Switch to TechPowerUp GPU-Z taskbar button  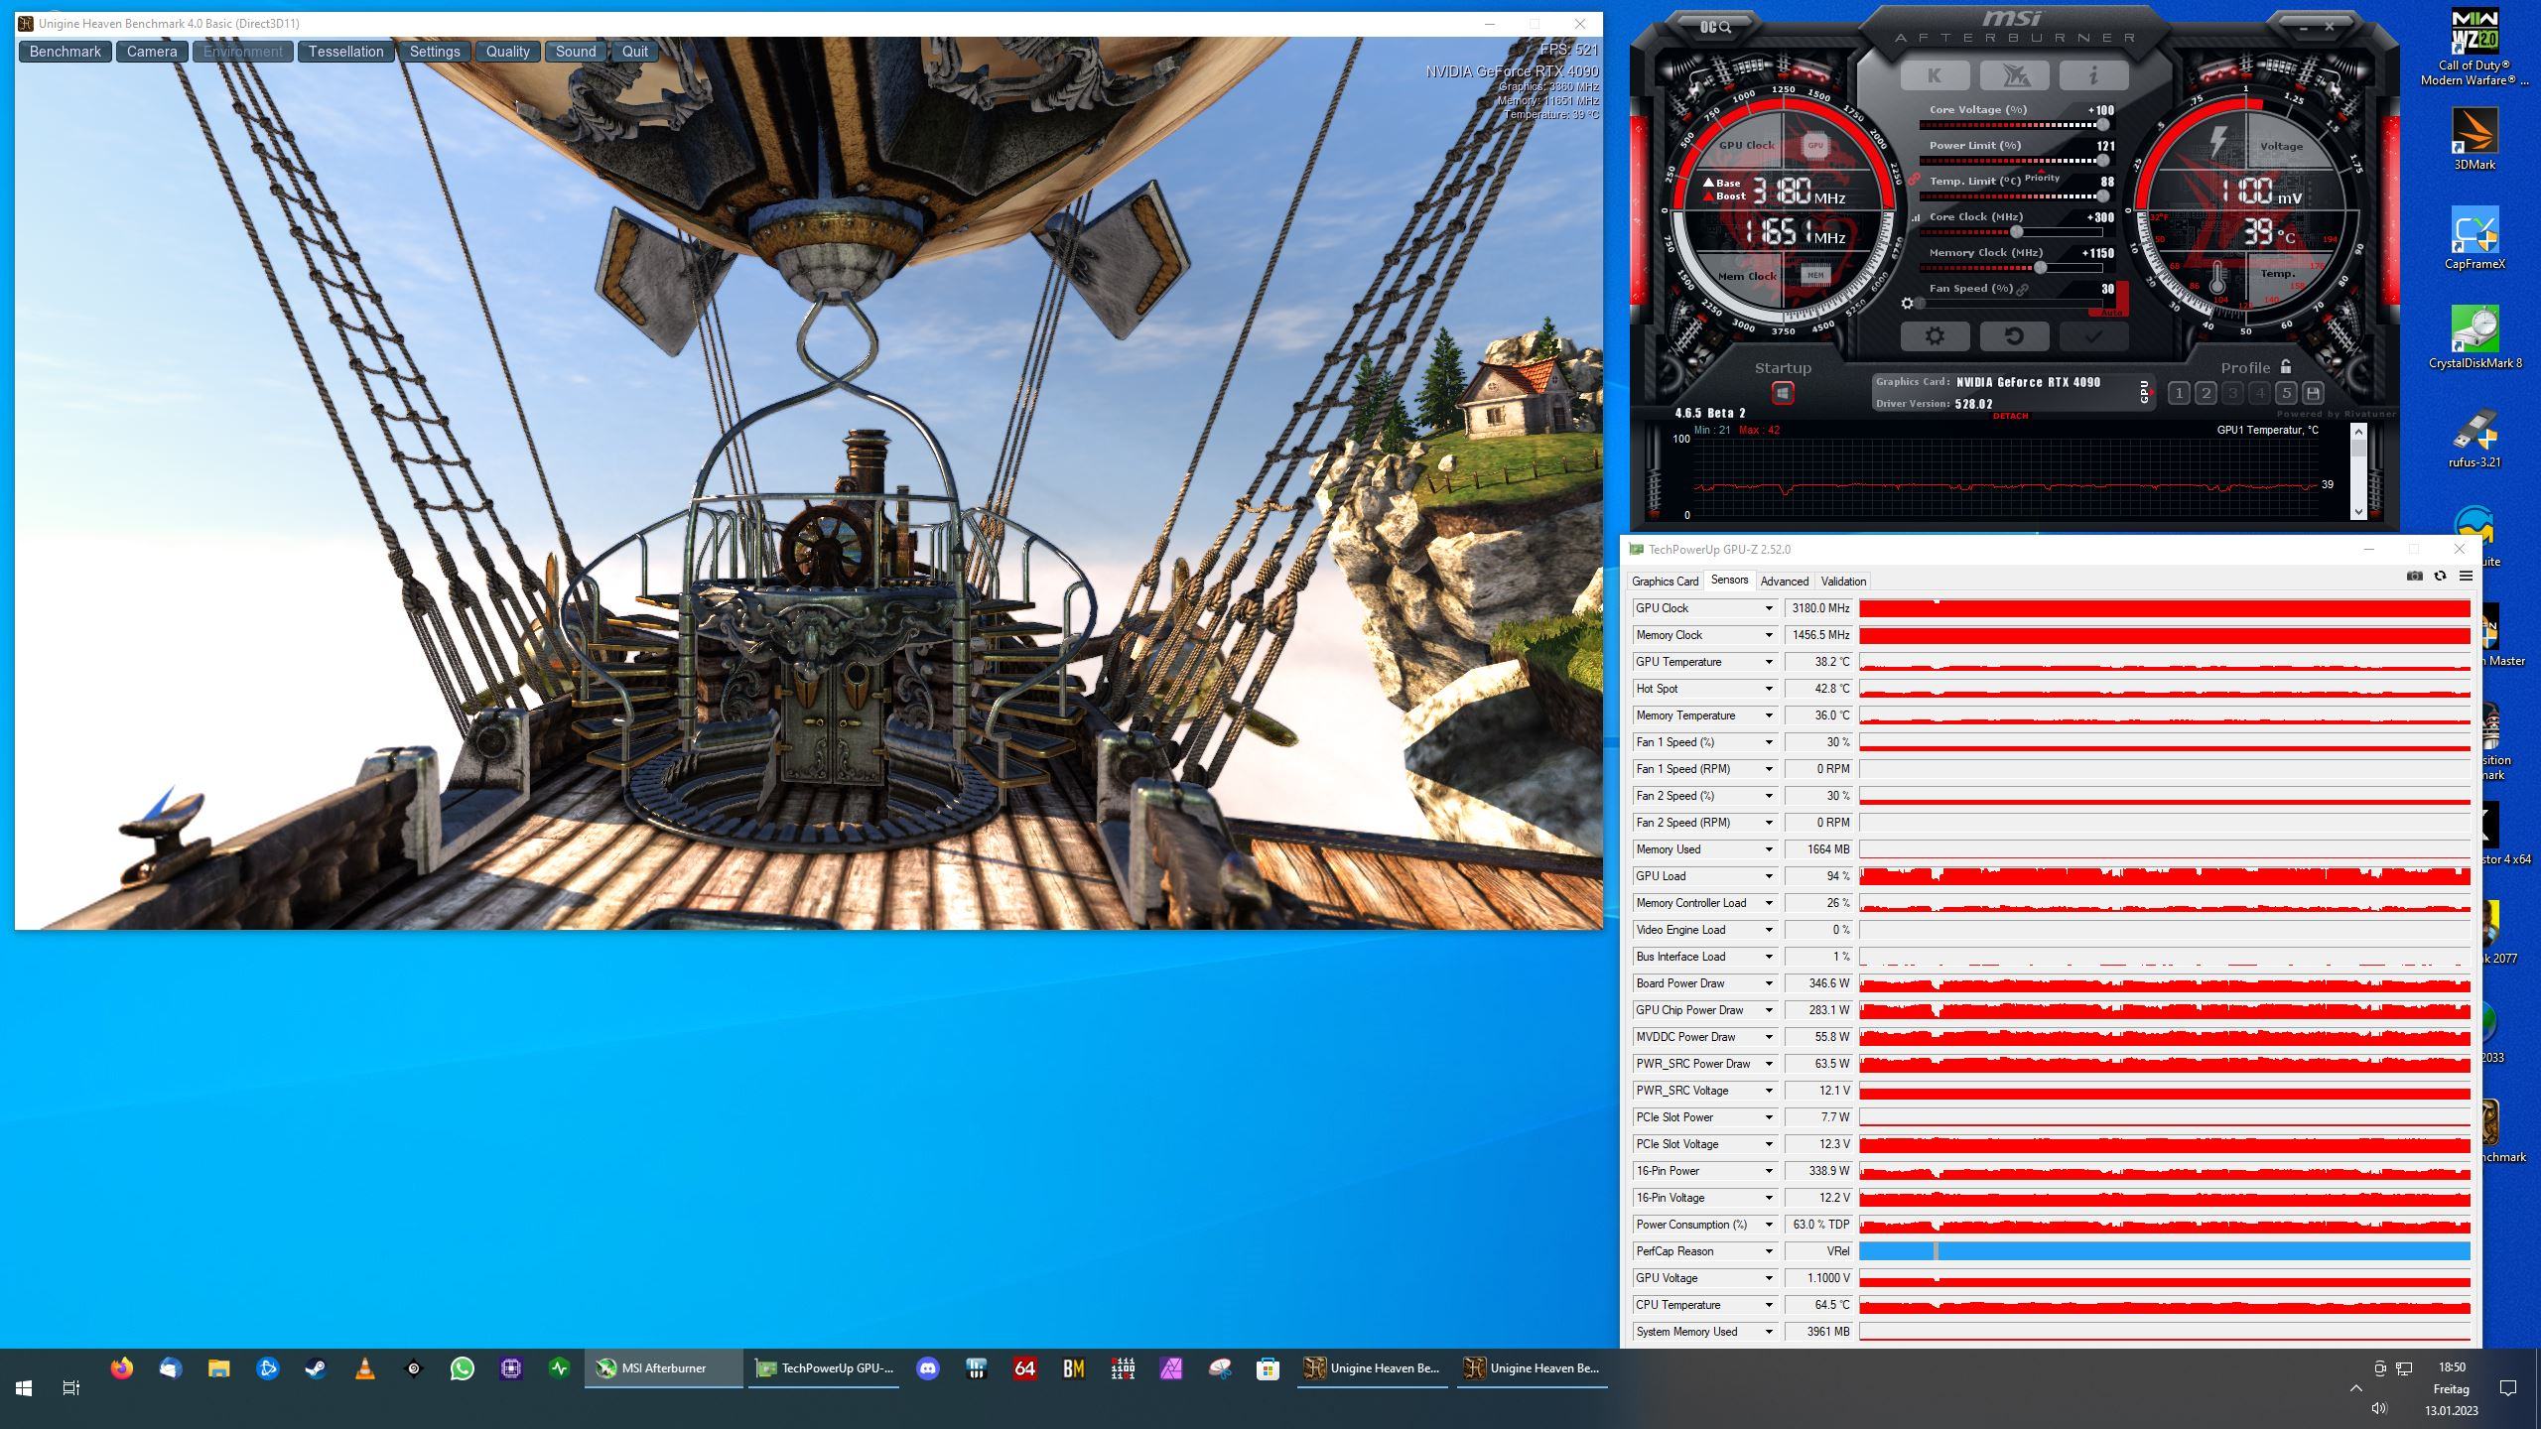pyautogui.click(x=824, y=1368)
